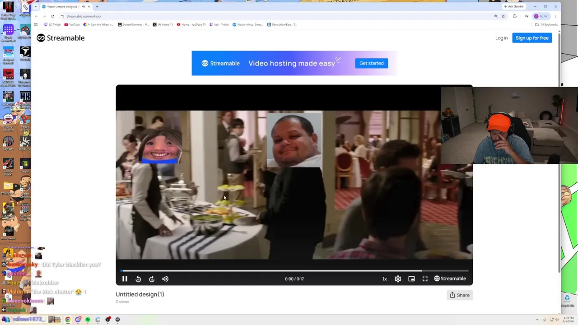Click Sign up for free button
Screen dimensions: 578x325
(x=532, y=38)
